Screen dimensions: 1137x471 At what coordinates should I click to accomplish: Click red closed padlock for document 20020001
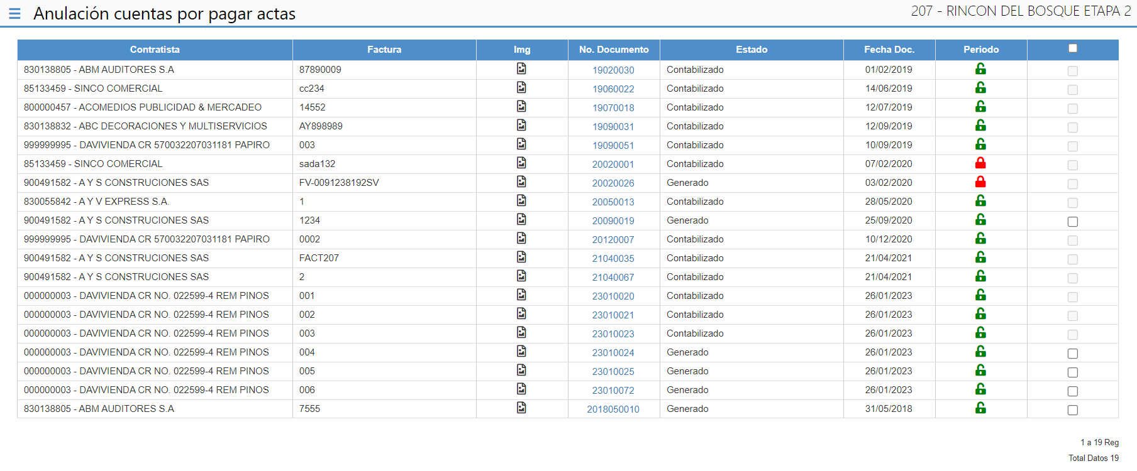980,163
